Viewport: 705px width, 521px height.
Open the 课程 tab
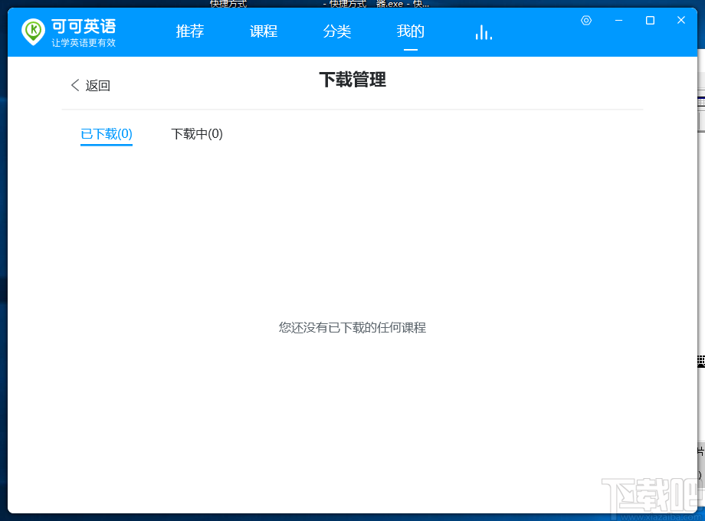pos(263,31)
